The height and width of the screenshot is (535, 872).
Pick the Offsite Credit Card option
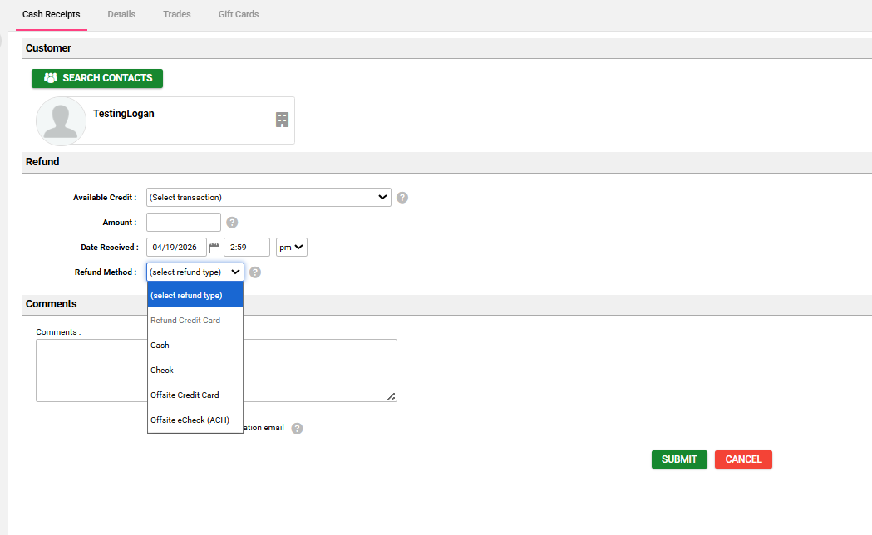point(185,395)
